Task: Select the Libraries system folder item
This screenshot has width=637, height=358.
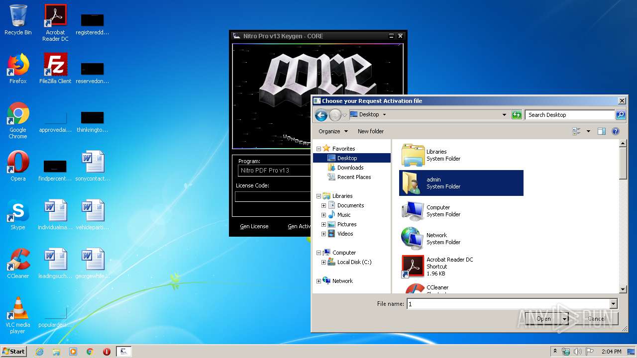Action: coord(461,155)
